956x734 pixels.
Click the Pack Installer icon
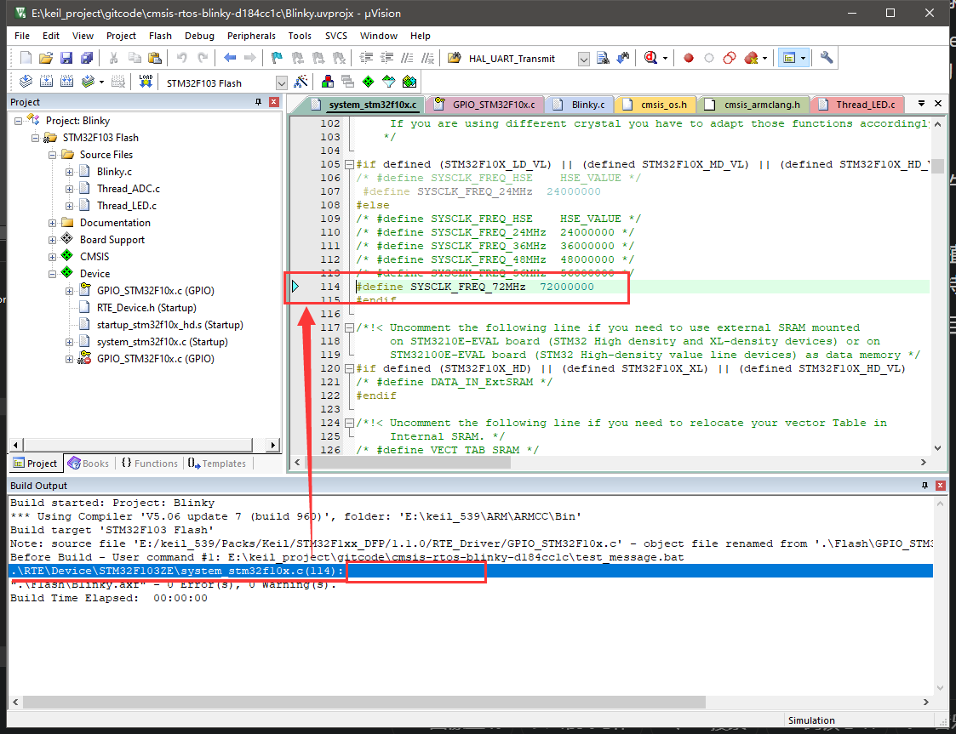click(x=409, y=82)
